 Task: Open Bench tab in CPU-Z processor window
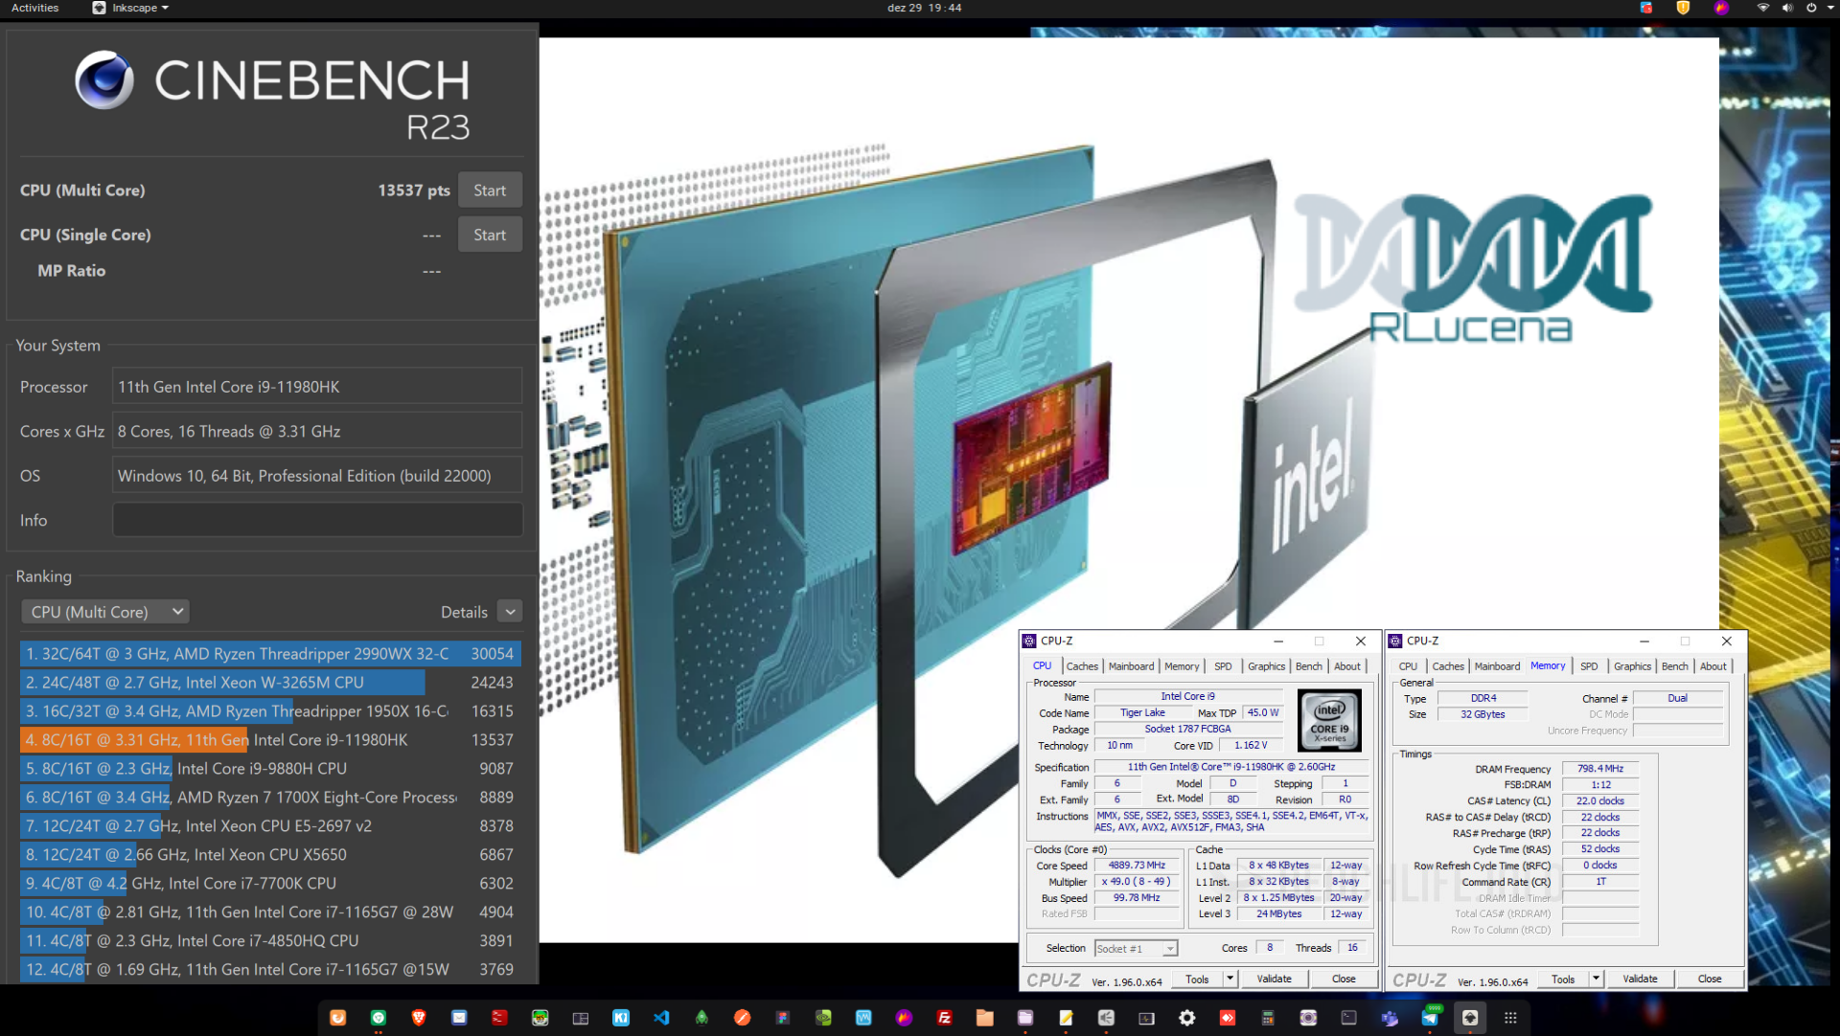tap(1308, 666)
